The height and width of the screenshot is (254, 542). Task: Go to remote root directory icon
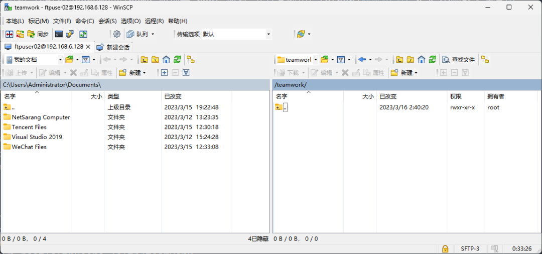[x=411, y=60]
